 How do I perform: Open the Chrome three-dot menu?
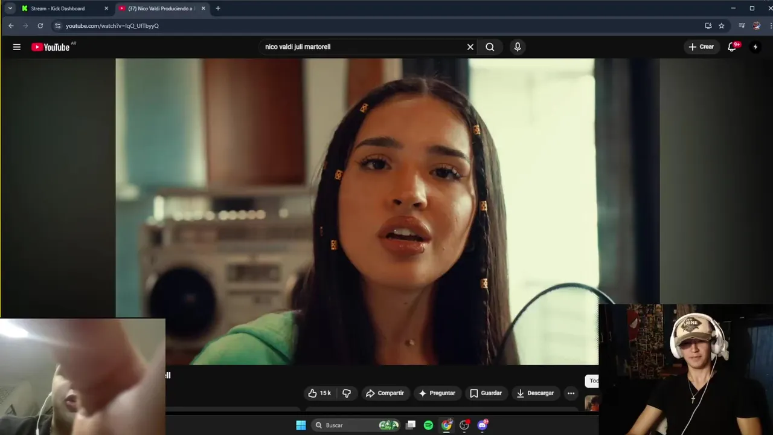tap(771, 26)
